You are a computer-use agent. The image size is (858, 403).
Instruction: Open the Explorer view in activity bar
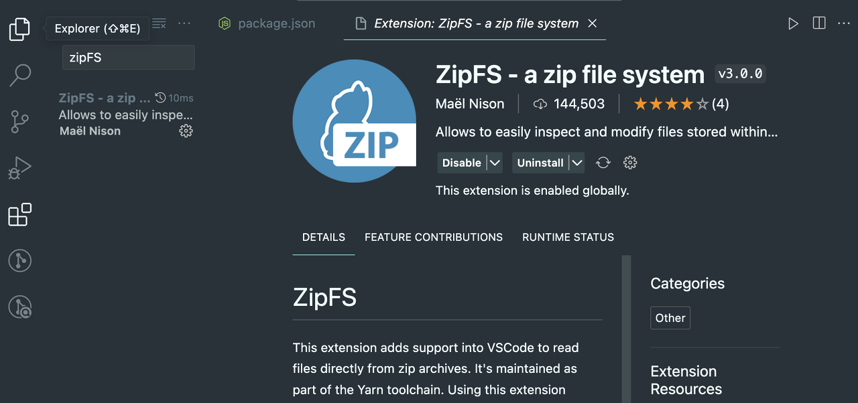[19, 29]
